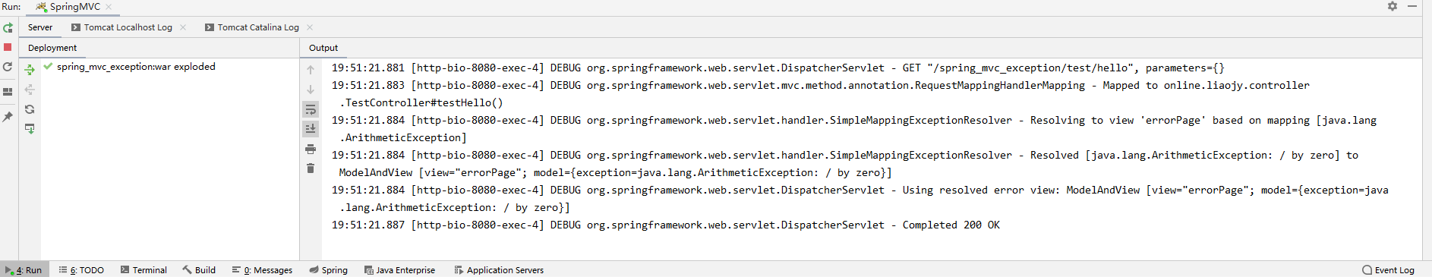Toggle Soft-Wrap in output console

click(311, 109)
